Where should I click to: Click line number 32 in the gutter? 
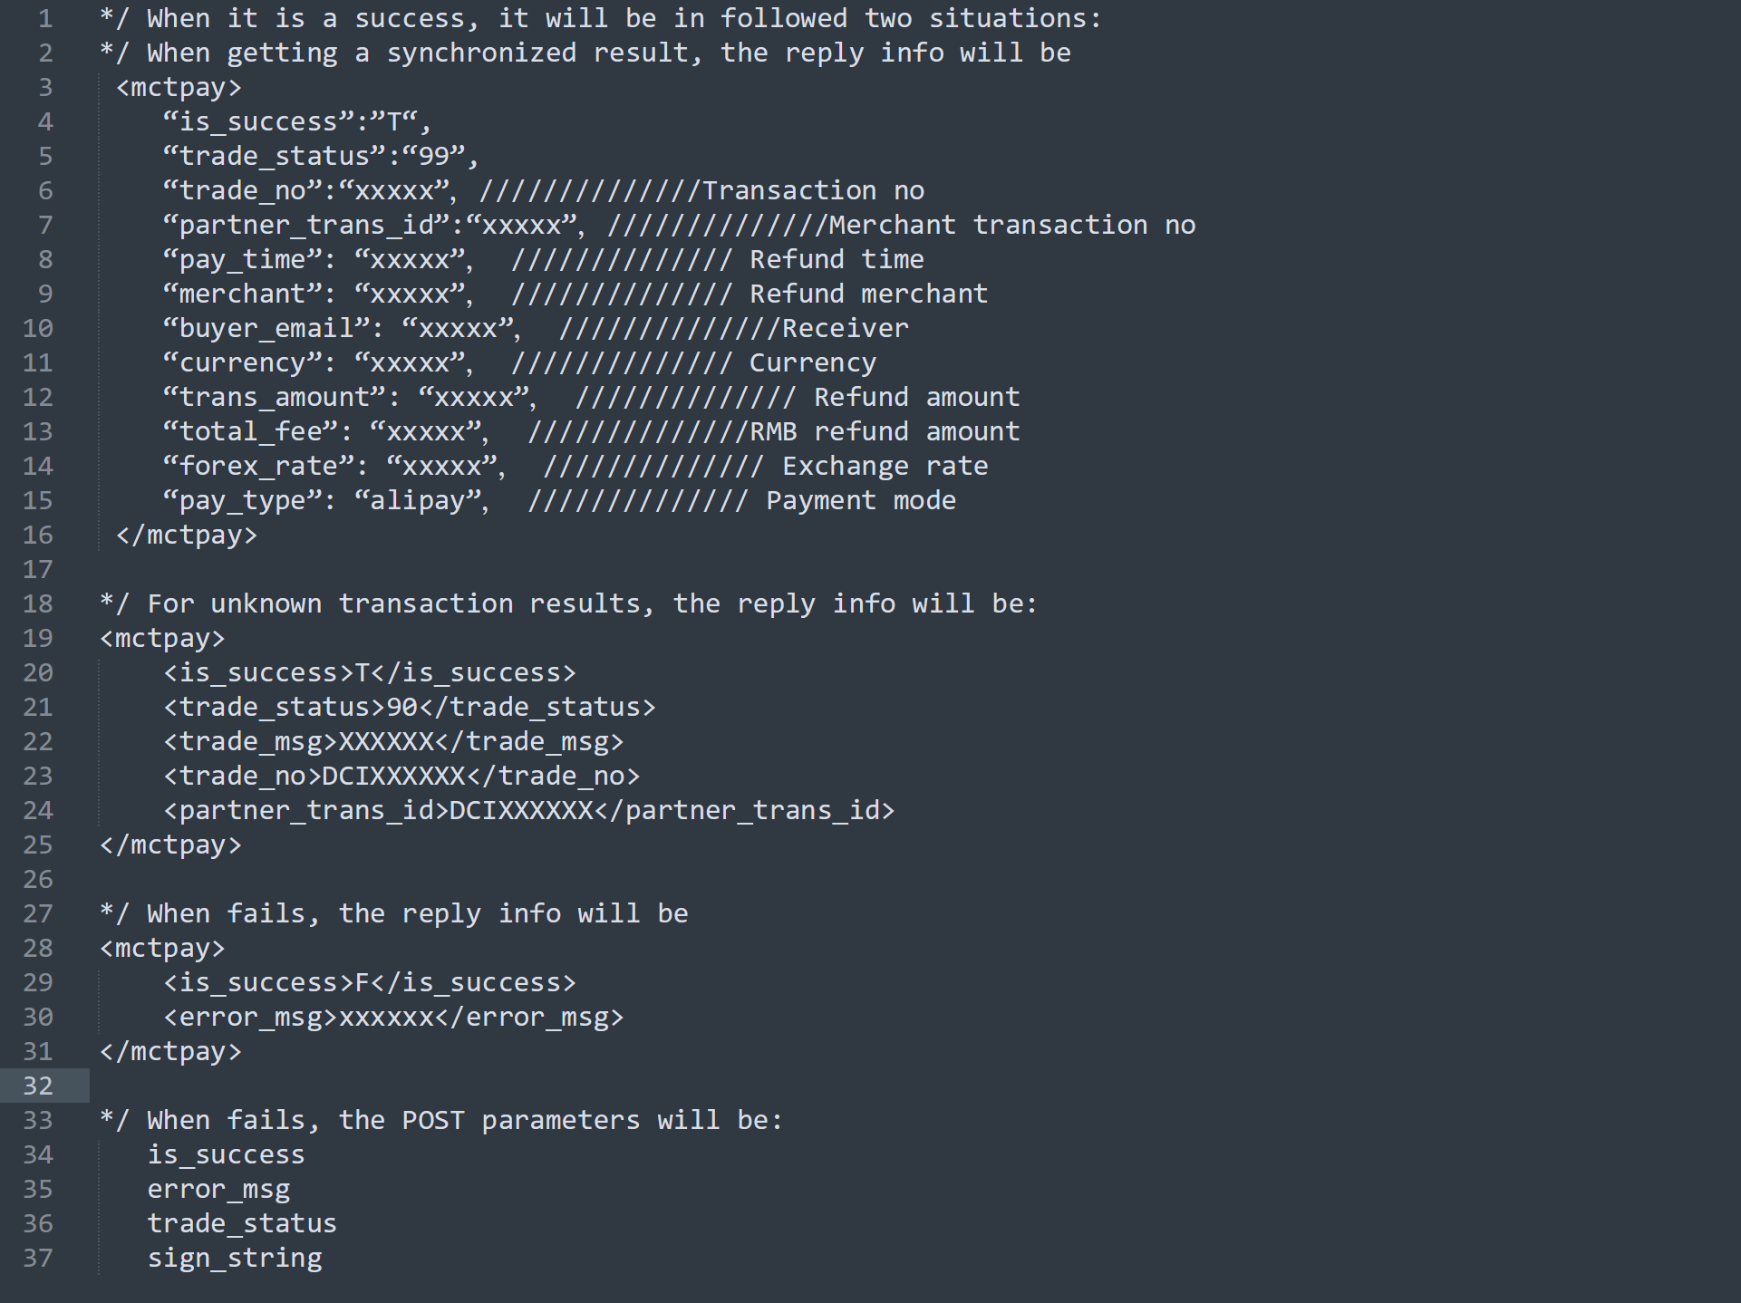pyautogui.click(x=38, y=1086)
